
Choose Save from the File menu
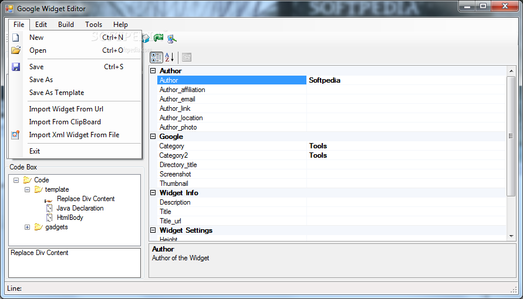76,67
